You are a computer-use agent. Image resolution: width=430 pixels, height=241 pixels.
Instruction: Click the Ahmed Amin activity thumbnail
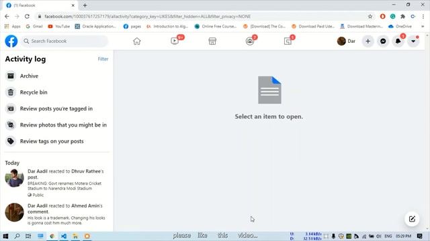click(x=14, y=212)
